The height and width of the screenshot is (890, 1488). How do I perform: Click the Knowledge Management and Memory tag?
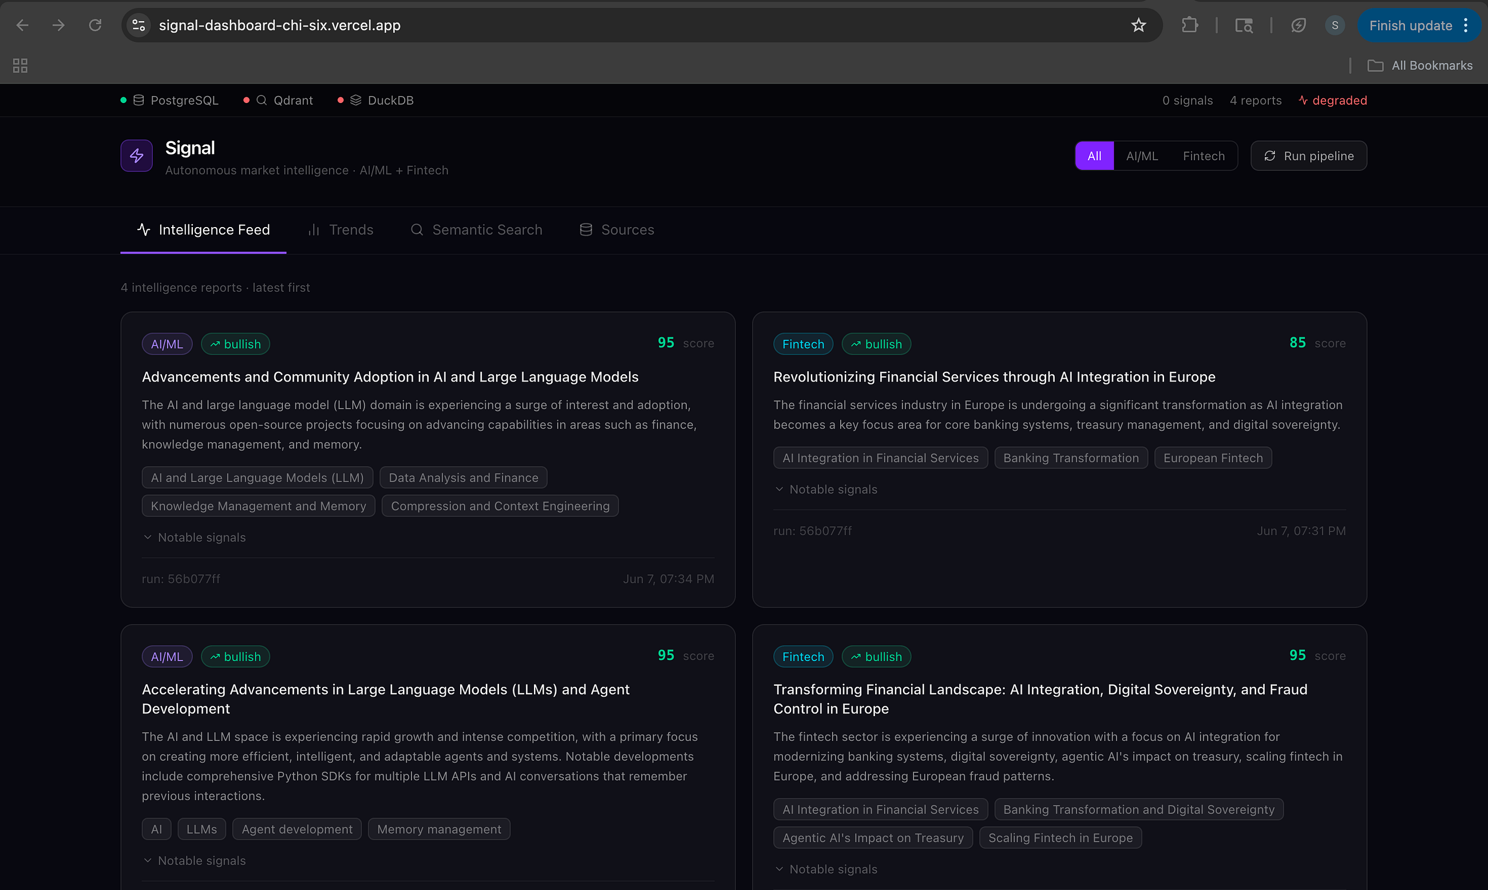pyautogui.click(x=258, y=506)
